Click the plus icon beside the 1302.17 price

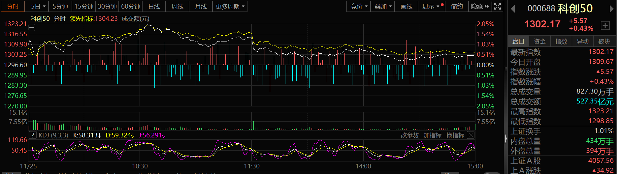click(605, 25)
